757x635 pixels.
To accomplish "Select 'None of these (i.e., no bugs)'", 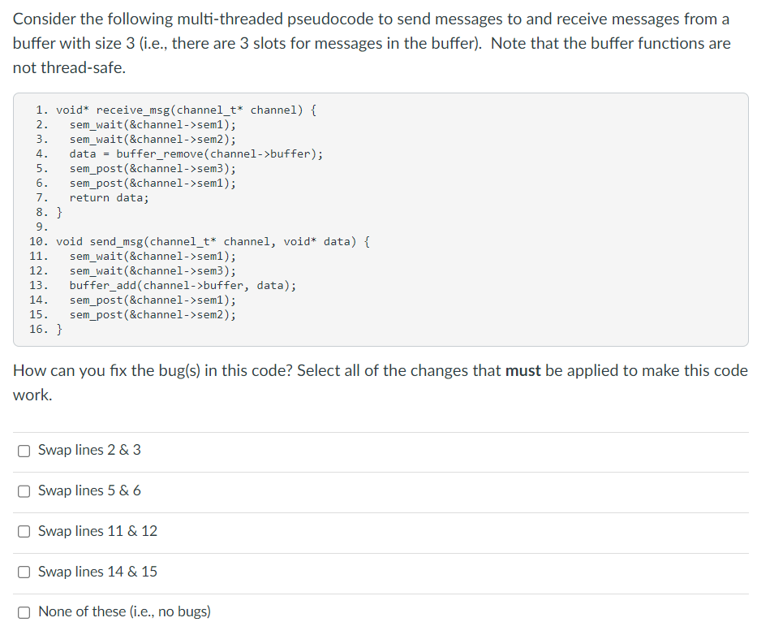I will [x=24, y=611].
